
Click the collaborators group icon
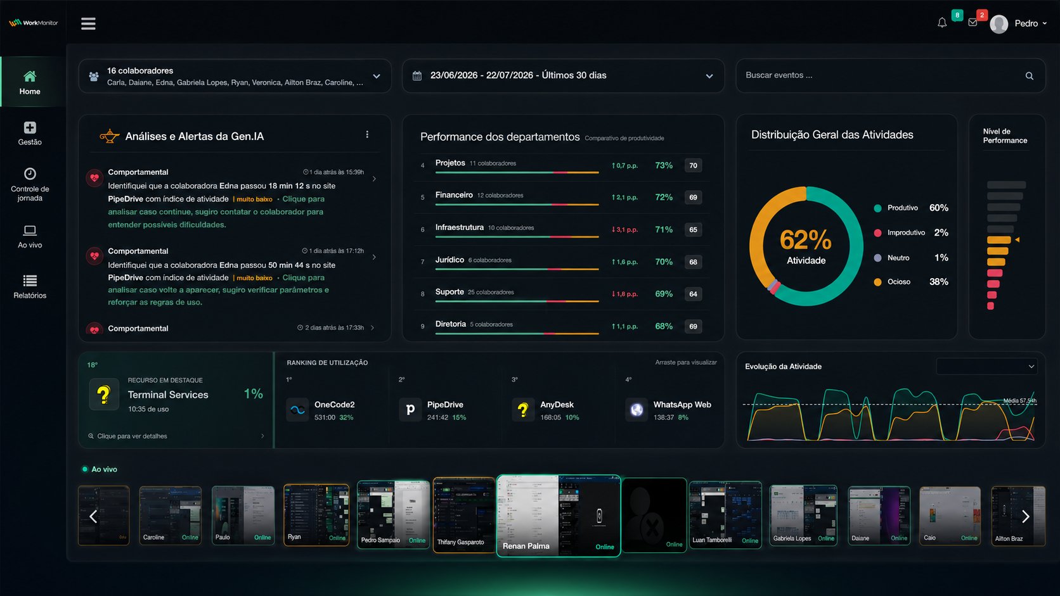[x=94, y=76]
